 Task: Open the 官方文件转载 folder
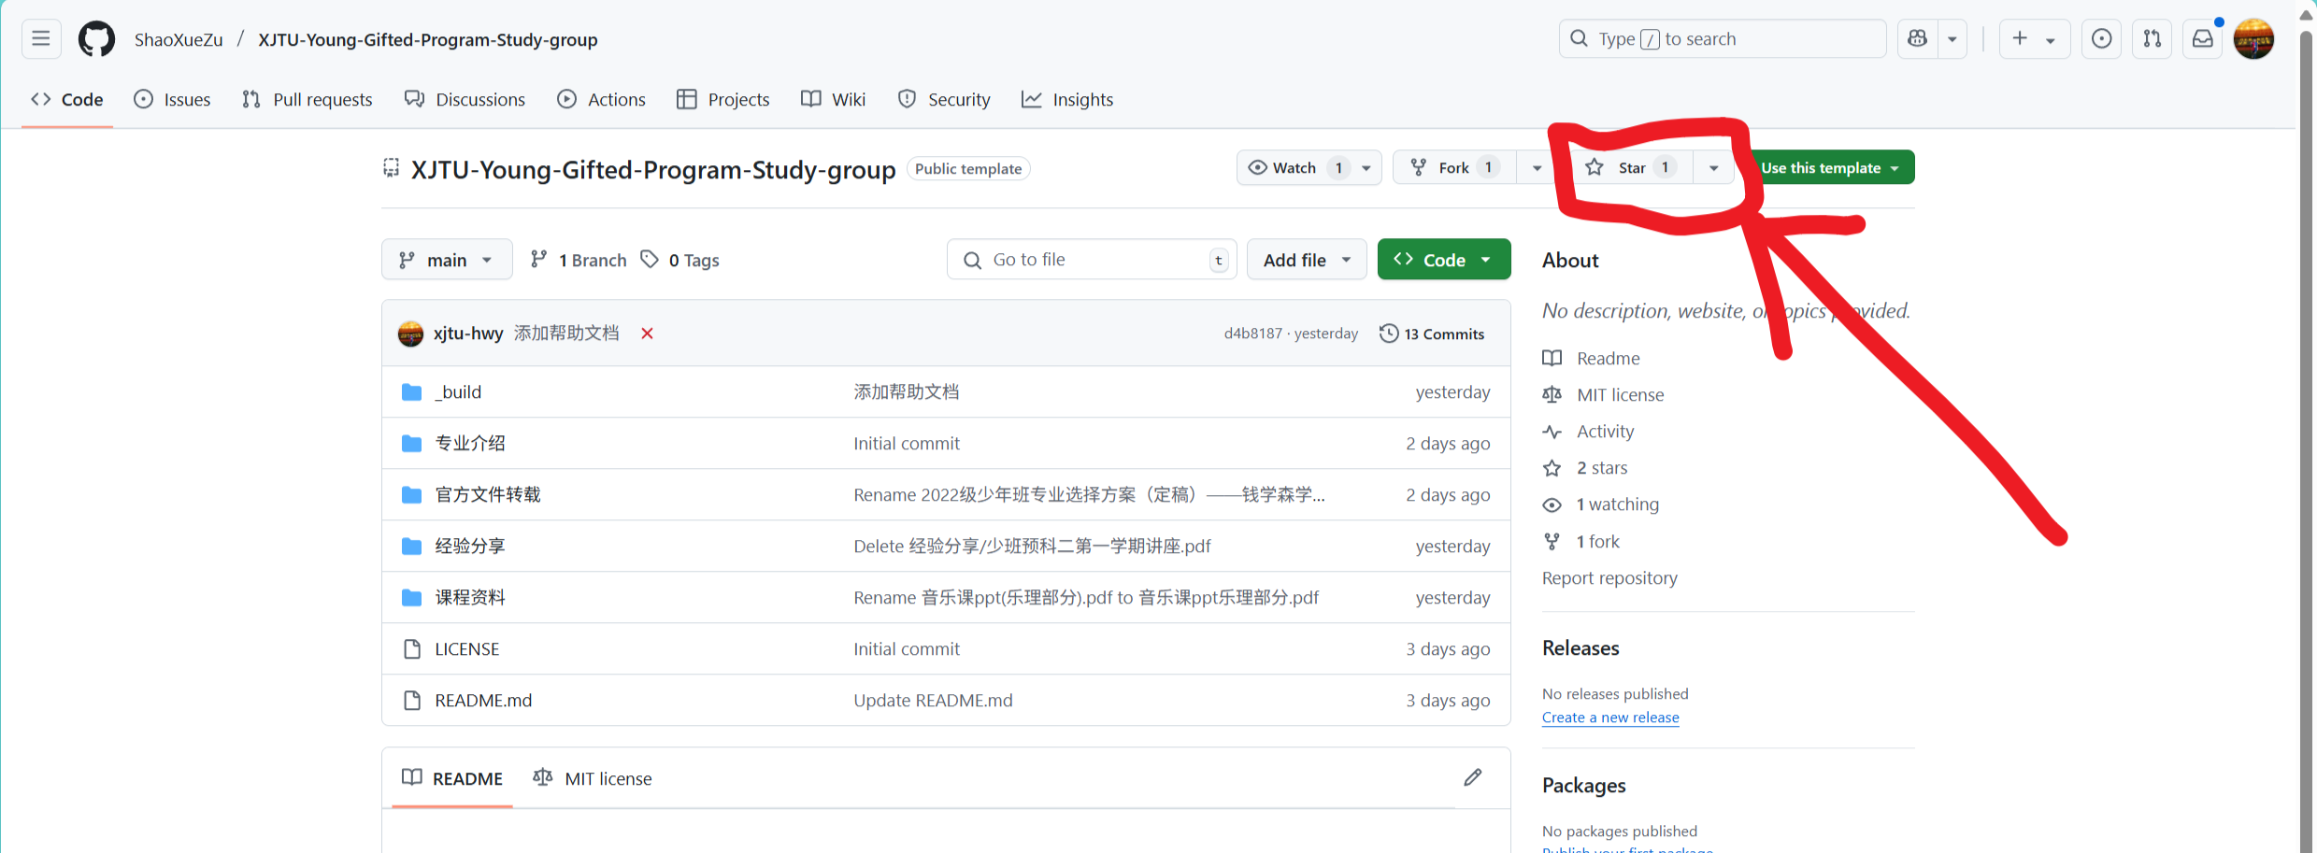pos(488,494)
